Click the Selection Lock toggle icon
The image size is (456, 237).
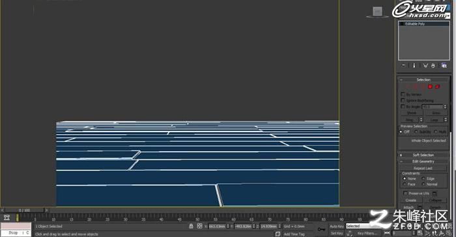pos(191,226)
